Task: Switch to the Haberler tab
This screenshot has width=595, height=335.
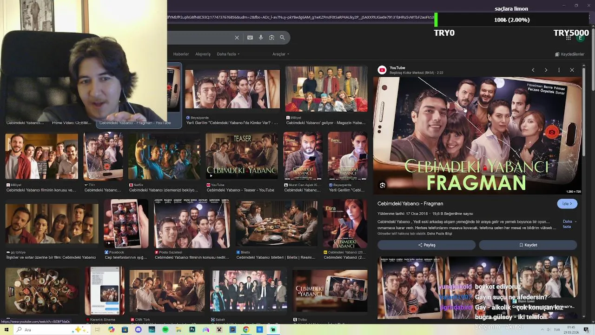Action: [x=181, y=54]
